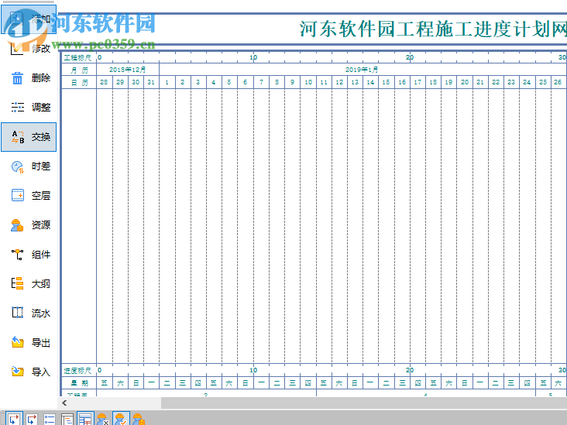Select the 交换 (Swap) A/B tool
This screenshot has height=425, width=567.
[x=29, y=137]
